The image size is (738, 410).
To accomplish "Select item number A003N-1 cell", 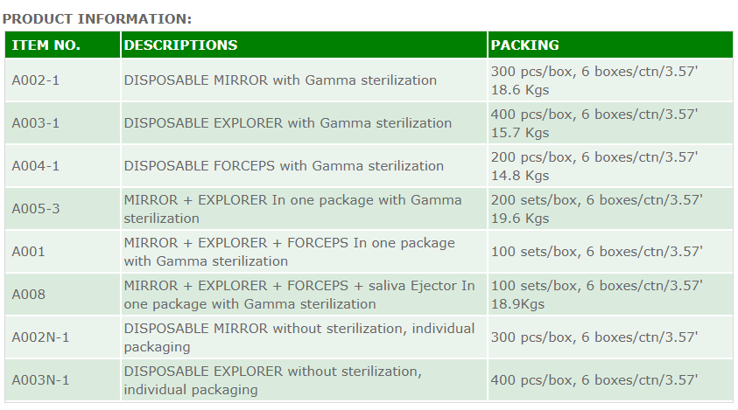I will tap(40, 380).
